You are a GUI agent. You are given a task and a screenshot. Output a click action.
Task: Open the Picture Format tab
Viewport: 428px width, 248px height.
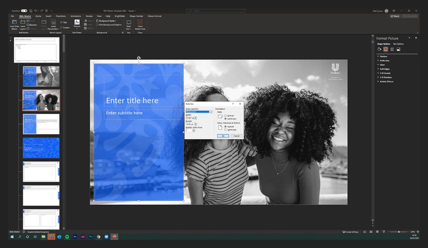(155, 16)
